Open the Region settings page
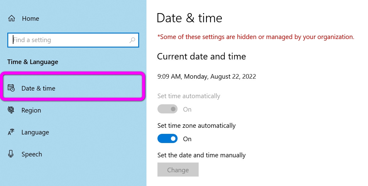 (x=31, y=110)
